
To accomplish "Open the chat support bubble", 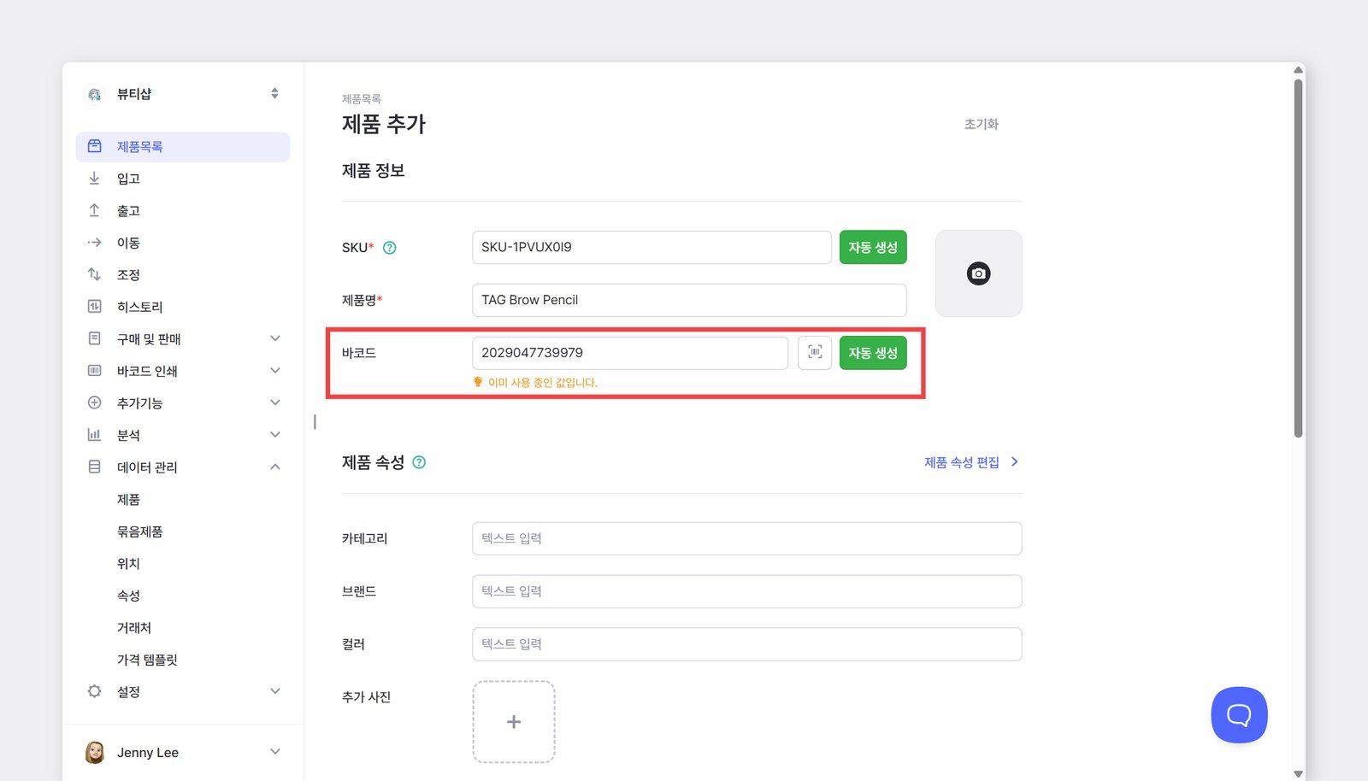I will tap(1239, 715).
